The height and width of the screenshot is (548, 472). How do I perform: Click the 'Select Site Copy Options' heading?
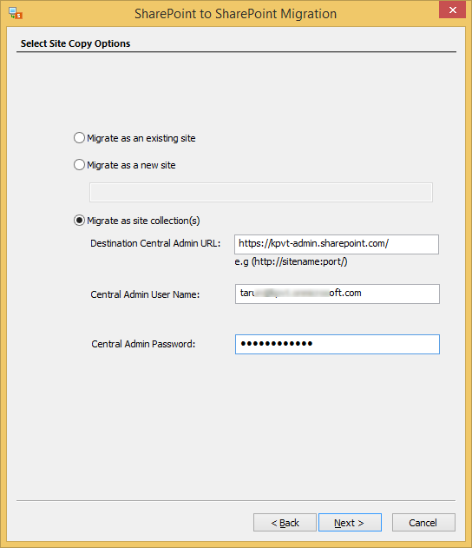pos(75,43)
